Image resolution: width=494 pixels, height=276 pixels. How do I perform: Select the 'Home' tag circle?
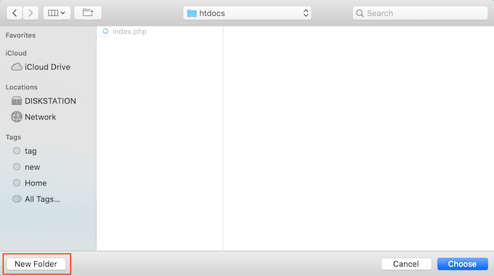[x=17, y=183]
